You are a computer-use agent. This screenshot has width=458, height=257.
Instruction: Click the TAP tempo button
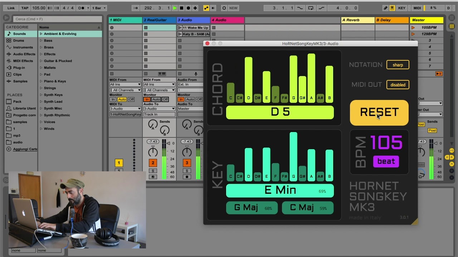(x=25, y=8)
